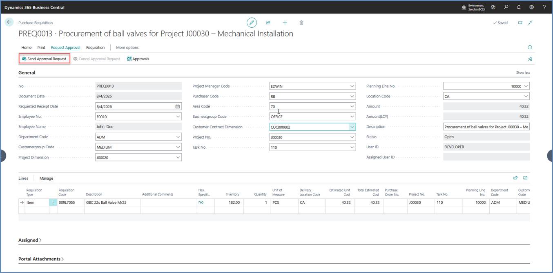Open Planning Line No. dropdown
Viewport: 553px width, 273px height.
(526, 86)
